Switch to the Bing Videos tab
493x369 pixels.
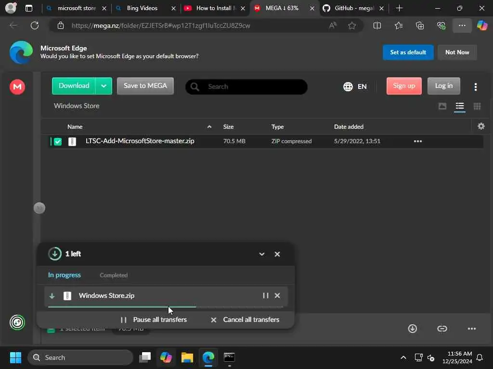click(145, 8)
